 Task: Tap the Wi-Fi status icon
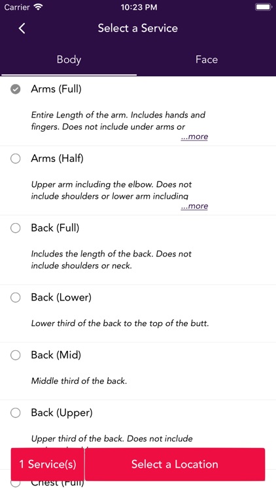point(39,7)
